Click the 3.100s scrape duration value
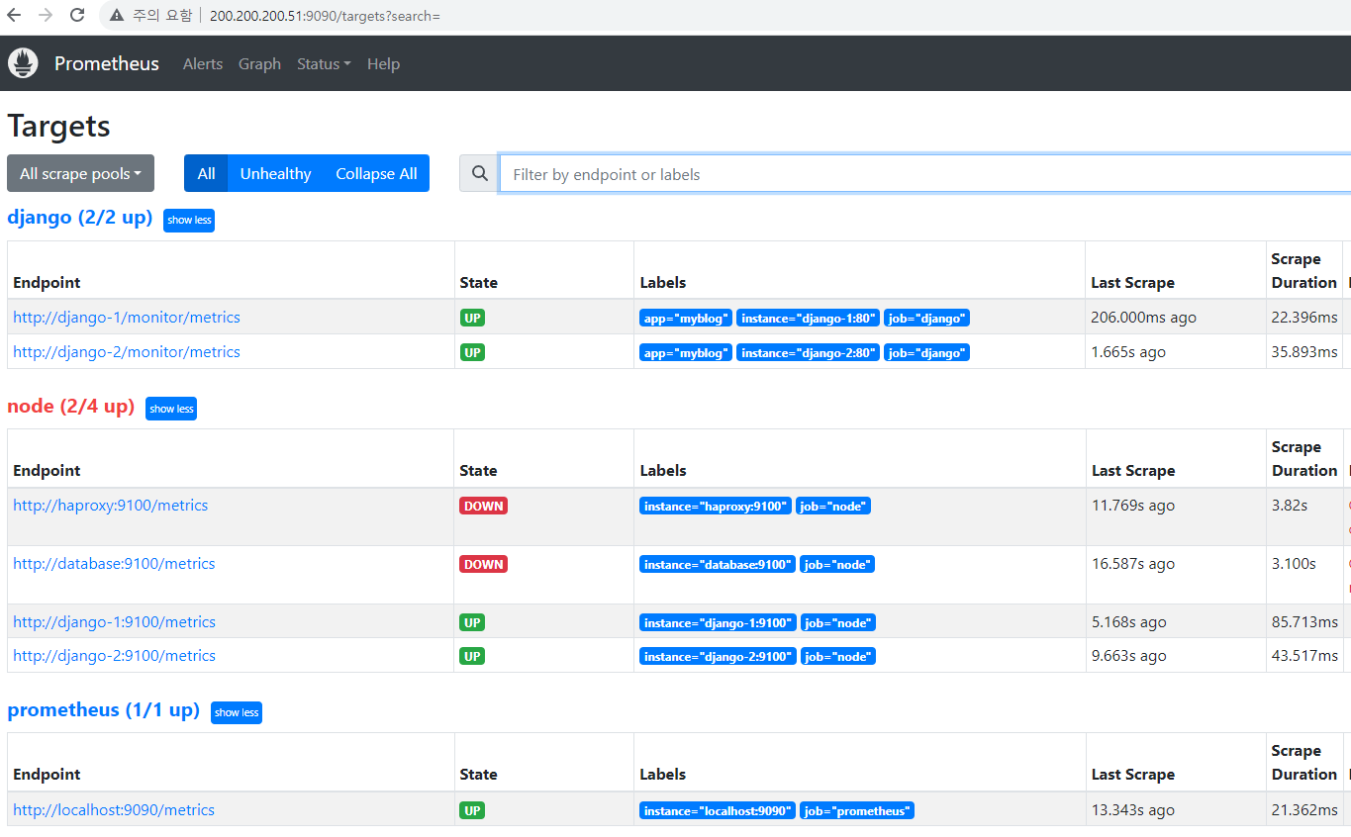The height and width of the screenshot is (837, 1351). click(1294, 564)
